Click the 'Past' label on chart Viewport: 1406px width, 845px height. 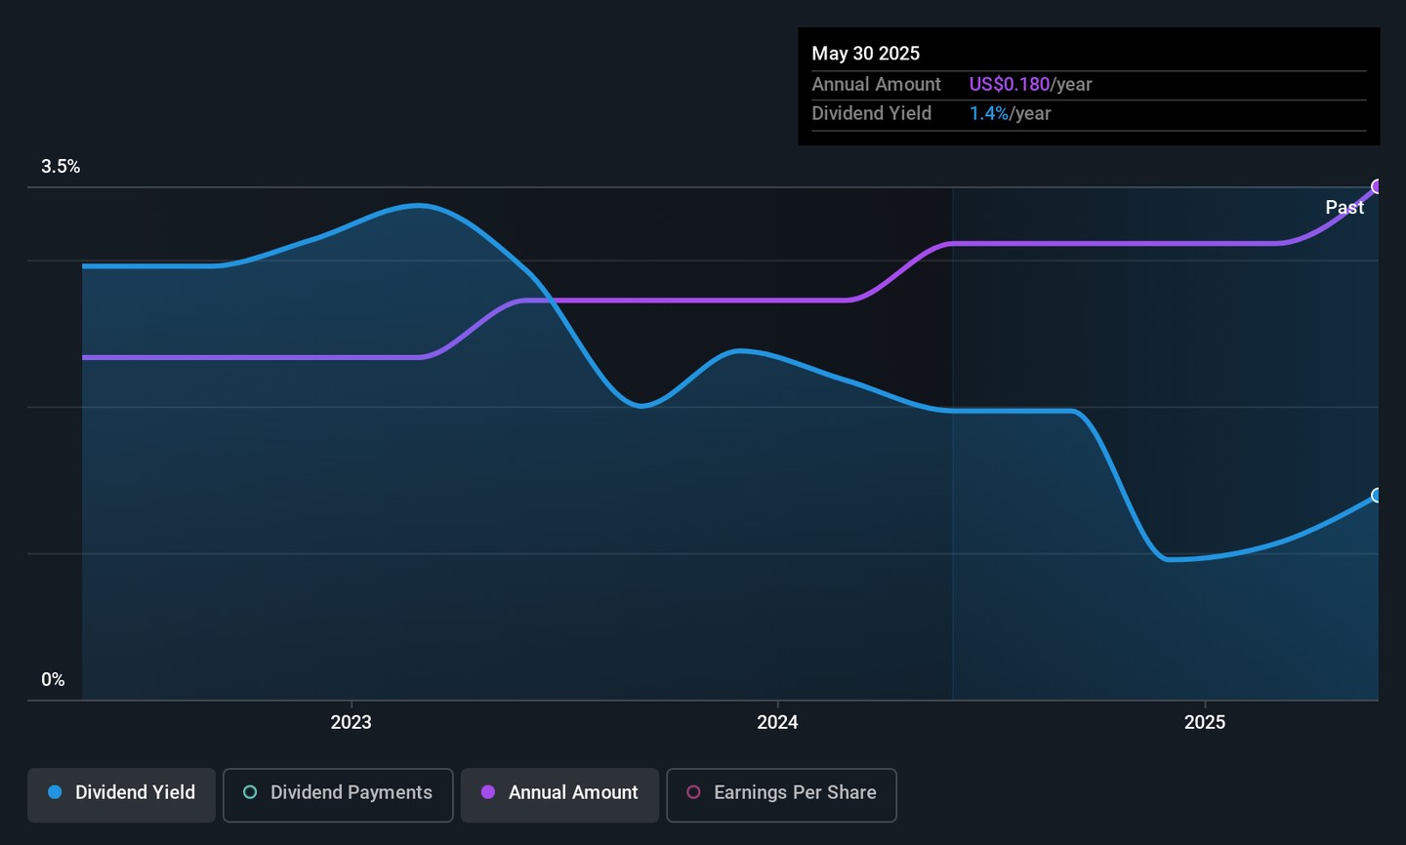click(x=1344, y=208)
